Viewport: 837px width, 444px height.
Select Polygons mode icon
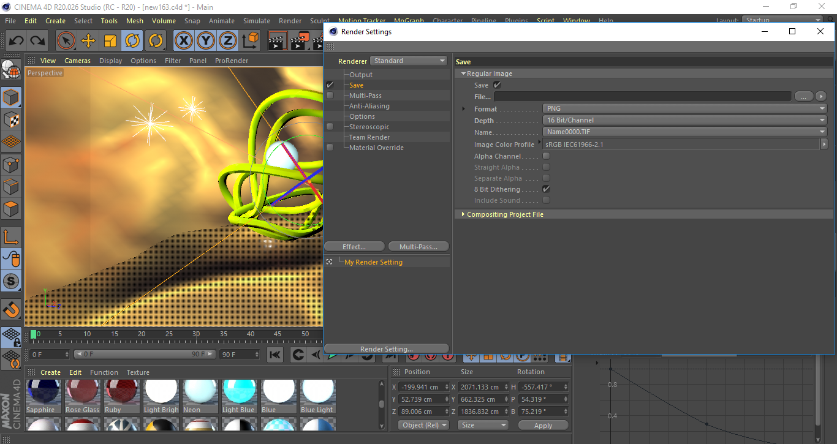point(11,209)
